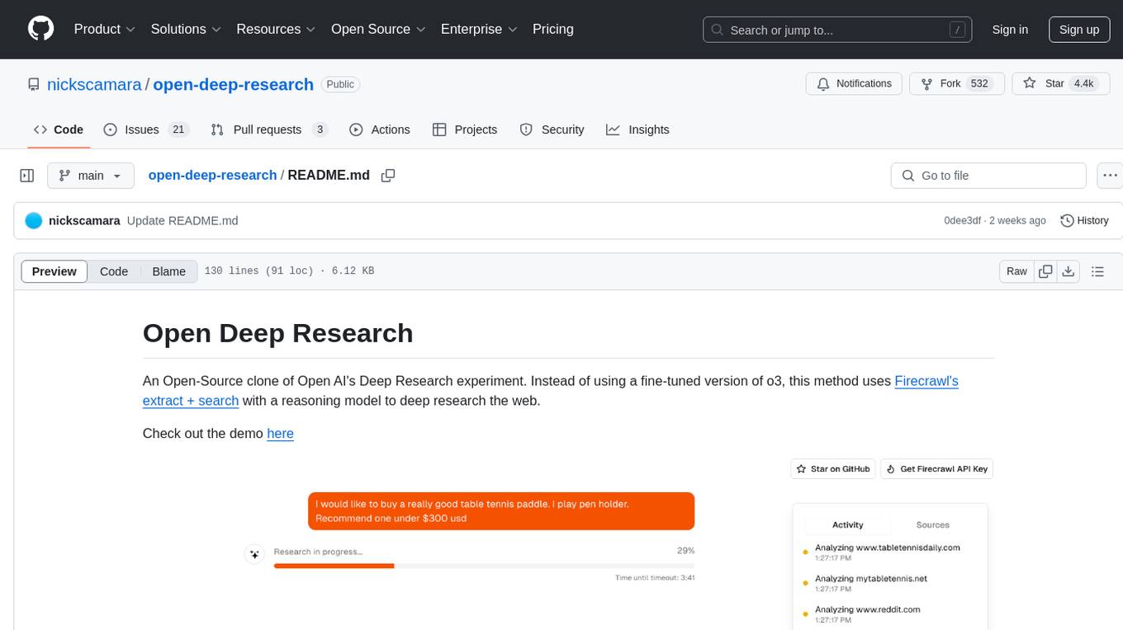Expand the Resources menu
Screen dimensions: 1123x630
[x=276, y=29]
